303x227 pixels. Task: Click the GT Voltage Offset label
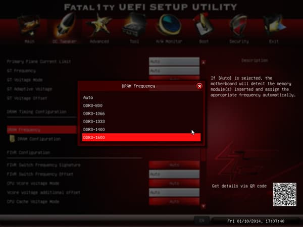tap(27, 98)
